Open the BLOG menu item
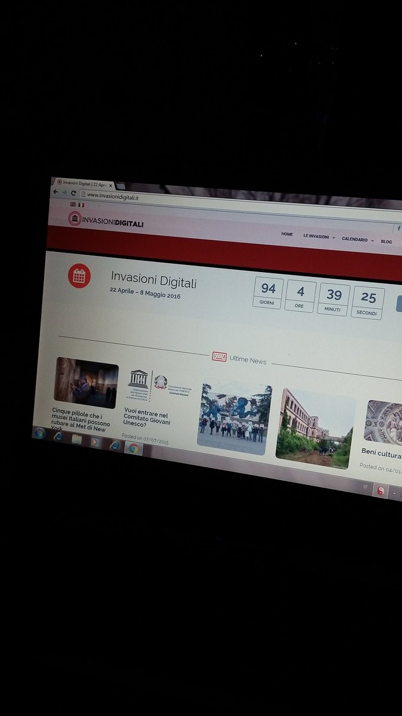This screenshot has width=402, height=716. [x=387, y=242]
